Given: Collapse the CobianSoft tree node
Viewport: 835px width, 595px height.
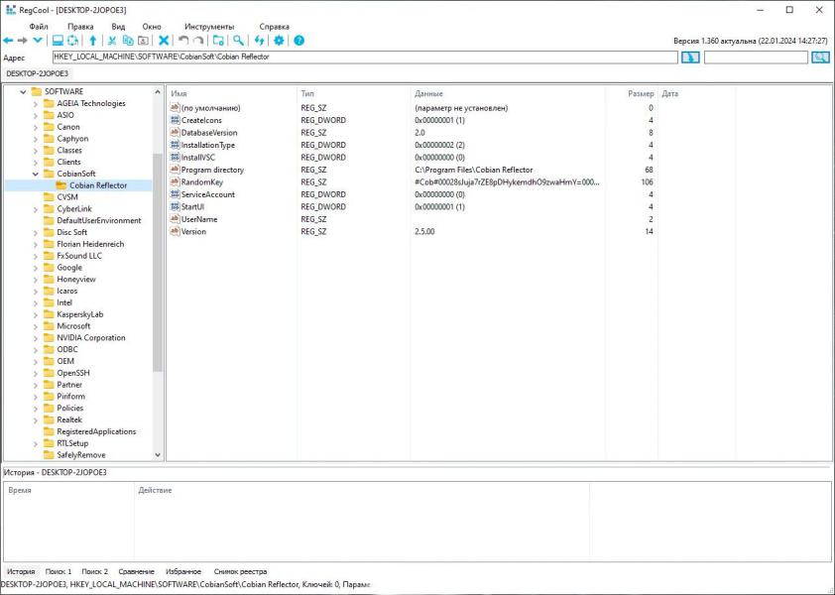Looking at the screenshot, I should click(36, 174).
